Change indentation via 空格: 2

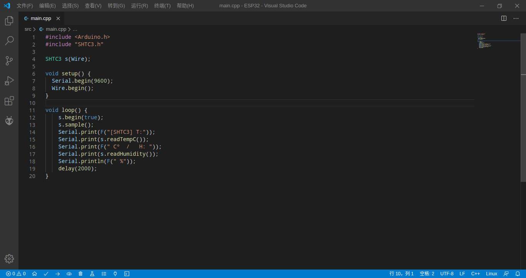tap(427, 274)
